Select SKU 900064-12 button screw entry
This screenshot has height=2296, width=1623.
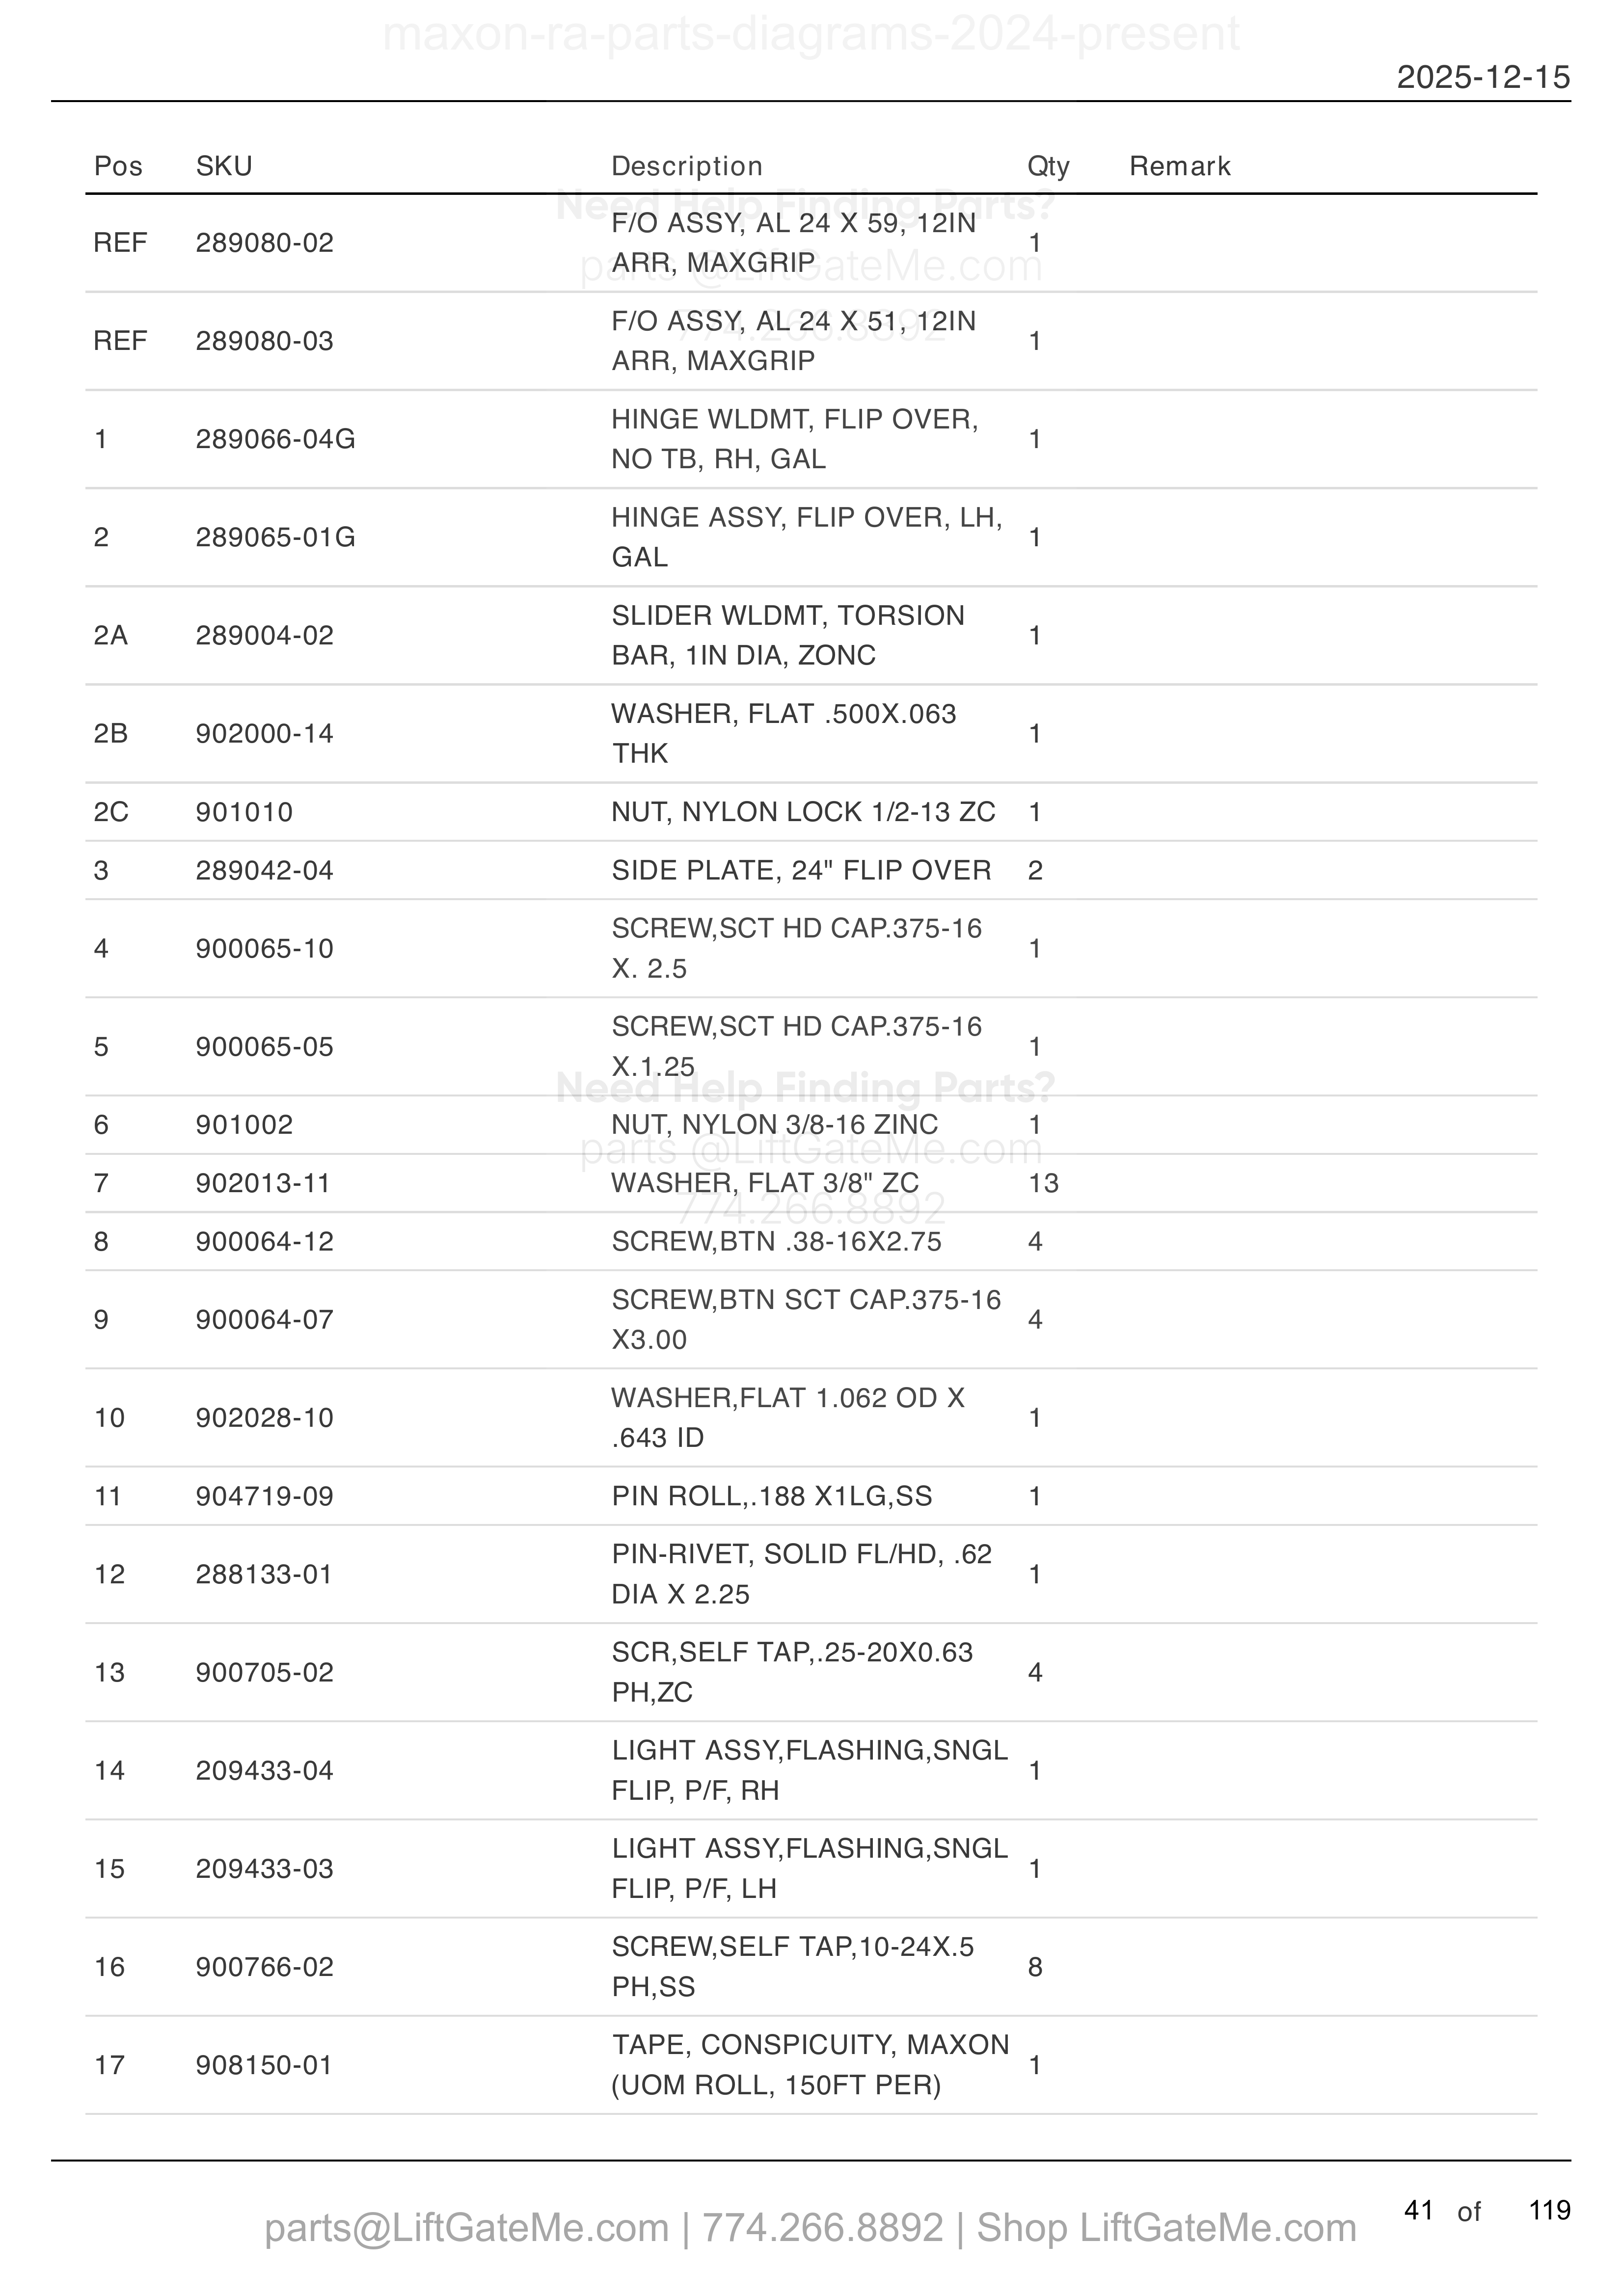pyautogui.click(x=265, y=1241)
